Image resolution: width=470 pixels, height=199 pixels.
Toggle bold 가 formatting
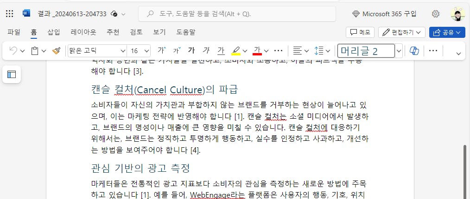[x=191, y=50]
